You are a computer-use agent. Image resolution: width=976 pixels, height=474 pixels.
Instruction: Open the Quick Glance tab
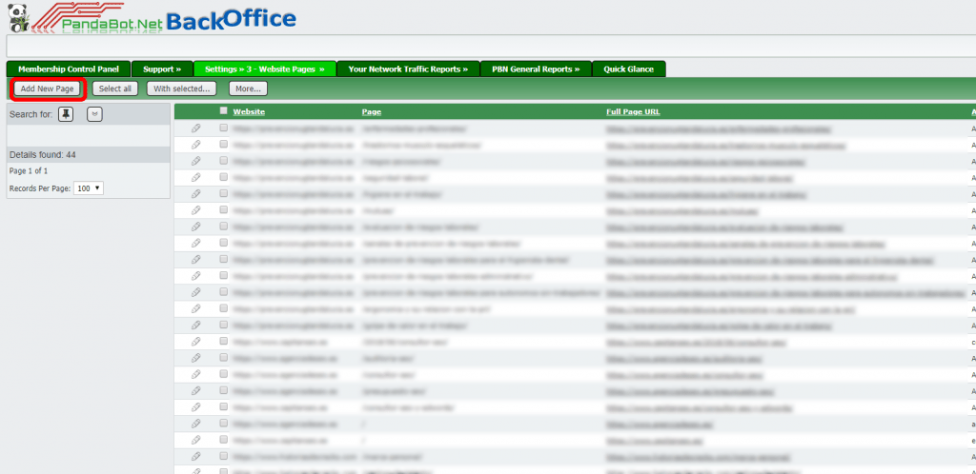point(628,69)
